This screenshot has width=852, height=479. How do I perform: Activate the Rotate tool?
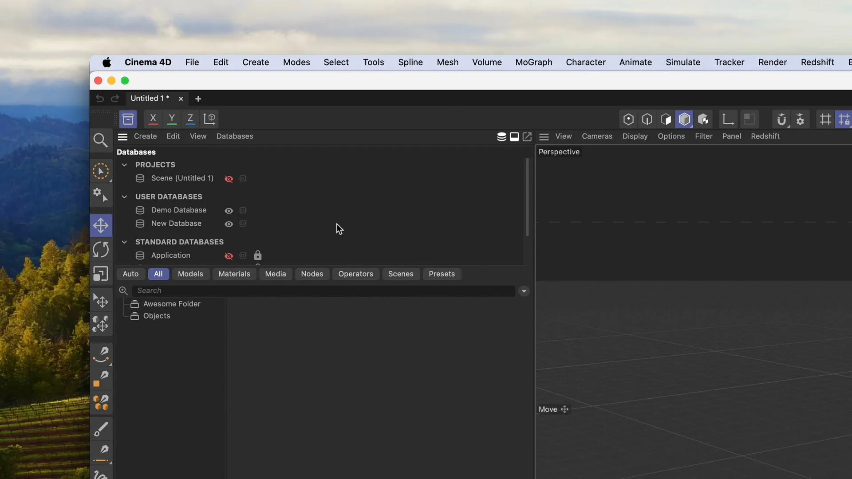tap(101, 249)
